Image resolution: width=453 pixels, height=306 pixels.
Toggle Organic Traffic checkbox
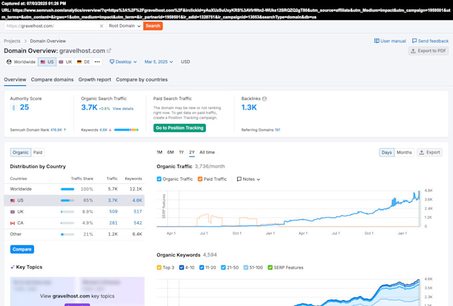tap(159, 179)
